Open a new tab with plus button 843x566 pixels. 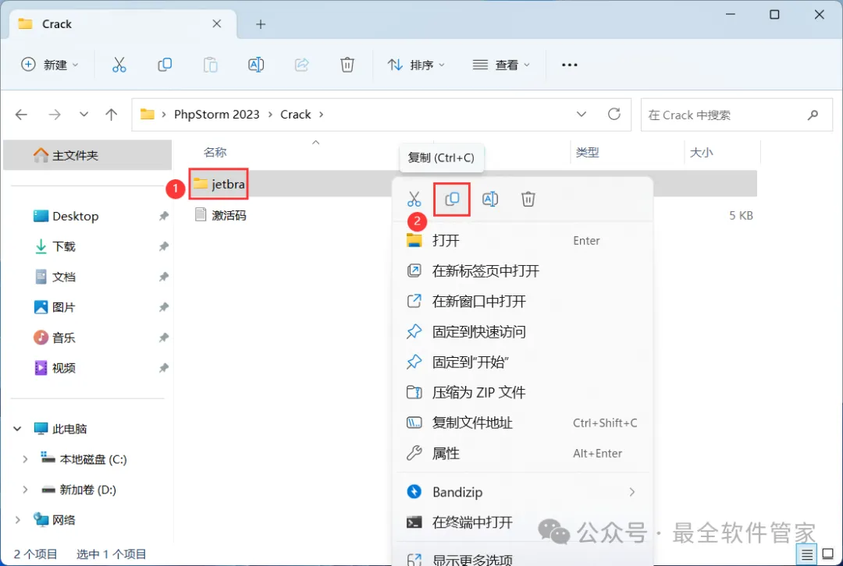[261, 24]
